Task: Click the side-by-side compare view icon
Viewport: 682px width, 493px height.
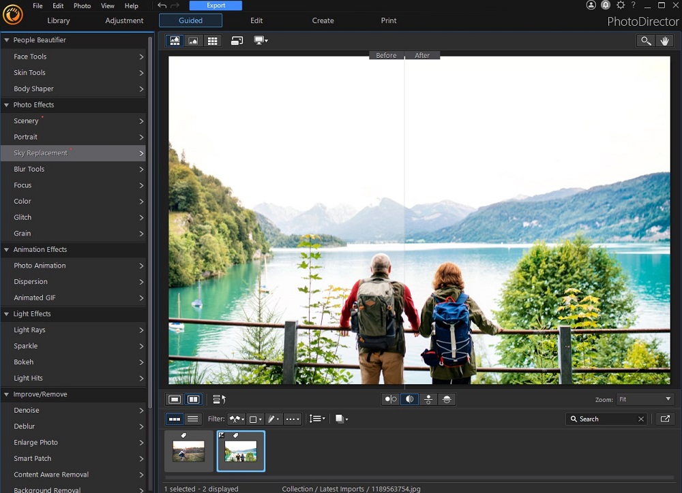Action: pos(390,399)
